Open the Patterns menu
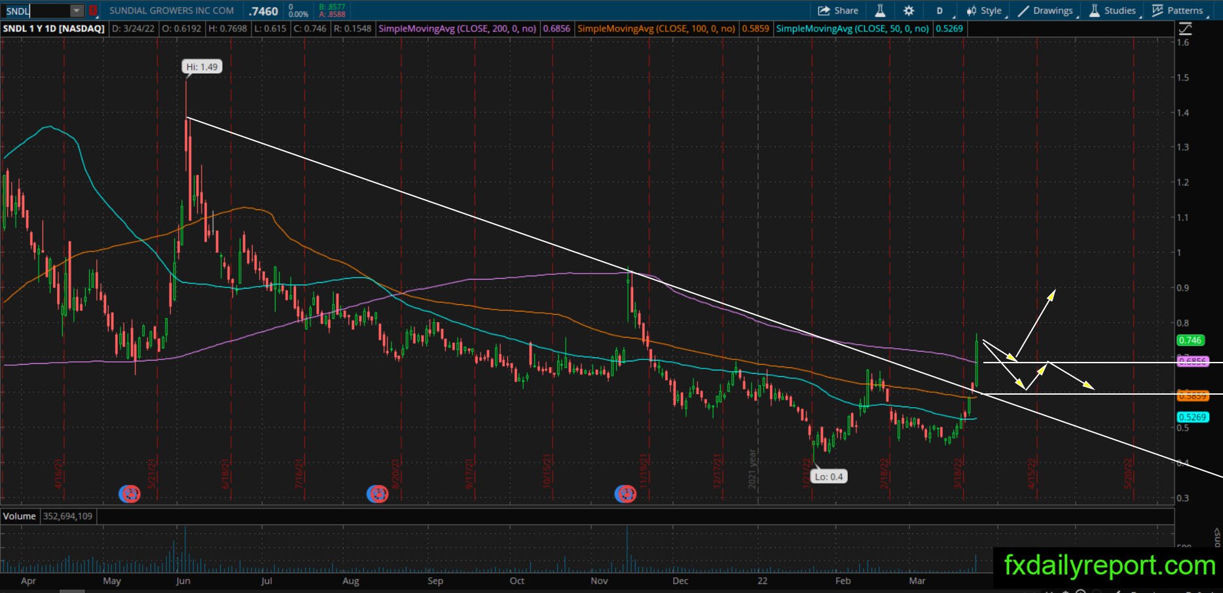The width and height of the screenshot is (1223, 593). tap(1178, 10)
